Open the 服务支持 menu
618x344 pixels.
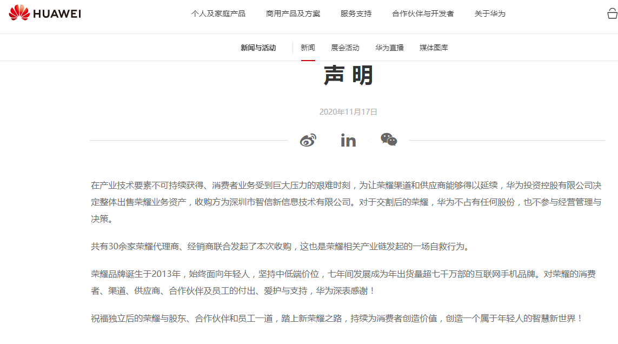(356, 14)
